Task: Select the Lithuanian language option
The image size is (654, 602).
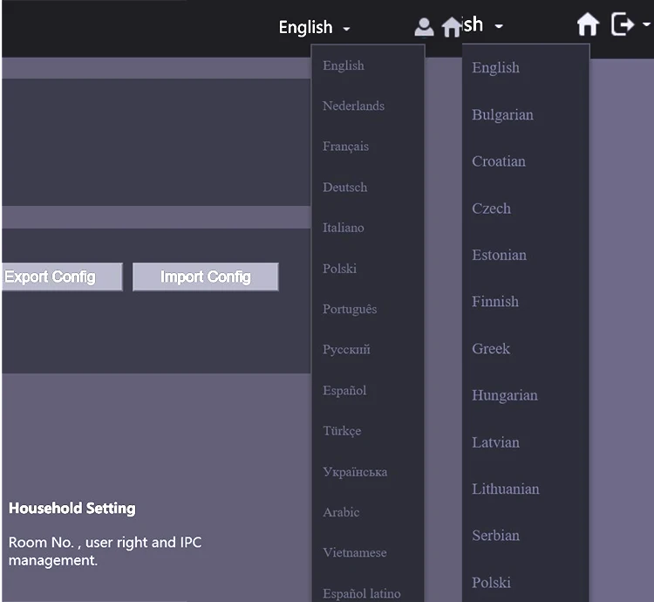Action: tap(506, 489)
